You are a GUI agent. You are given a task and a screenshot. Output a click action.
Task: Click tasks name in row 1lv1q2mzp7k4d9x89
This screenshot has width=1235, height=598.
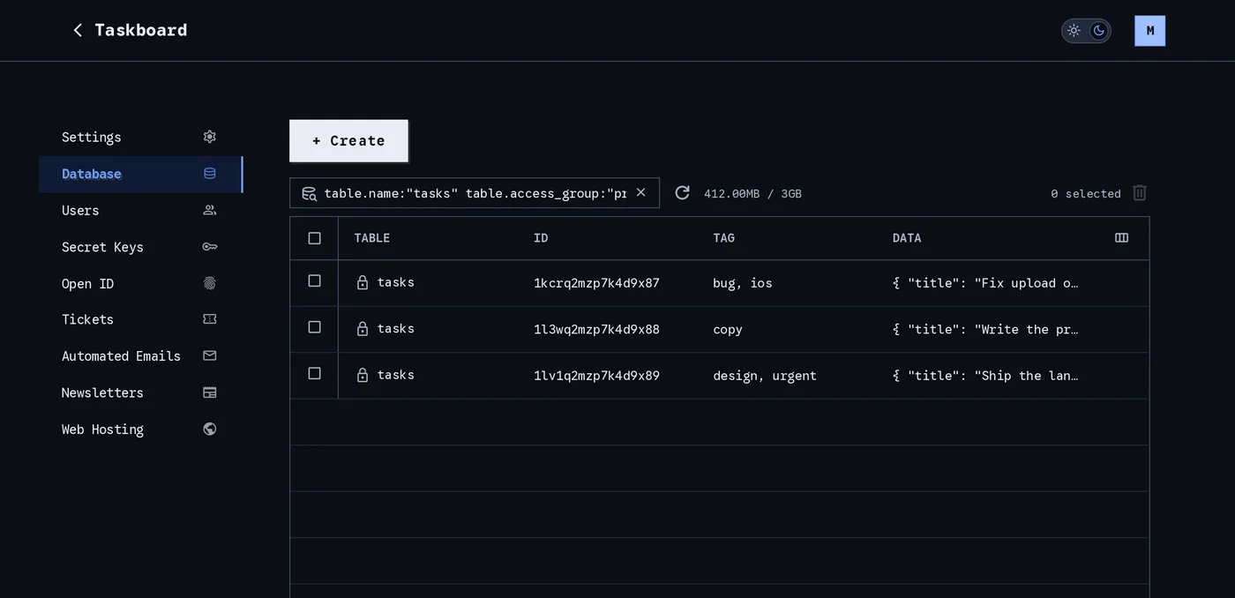(396, 375)
